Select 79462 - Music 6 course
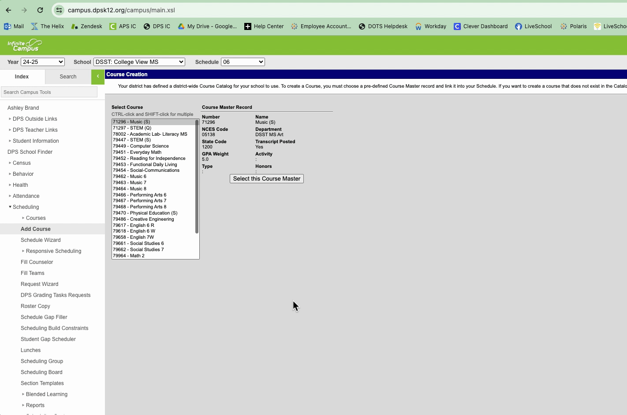 point(153,177)
